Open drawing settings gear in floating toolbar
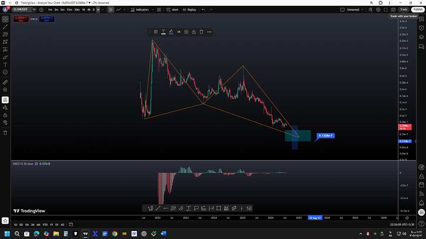Viewport: 426px width, 239px height. 186,32
